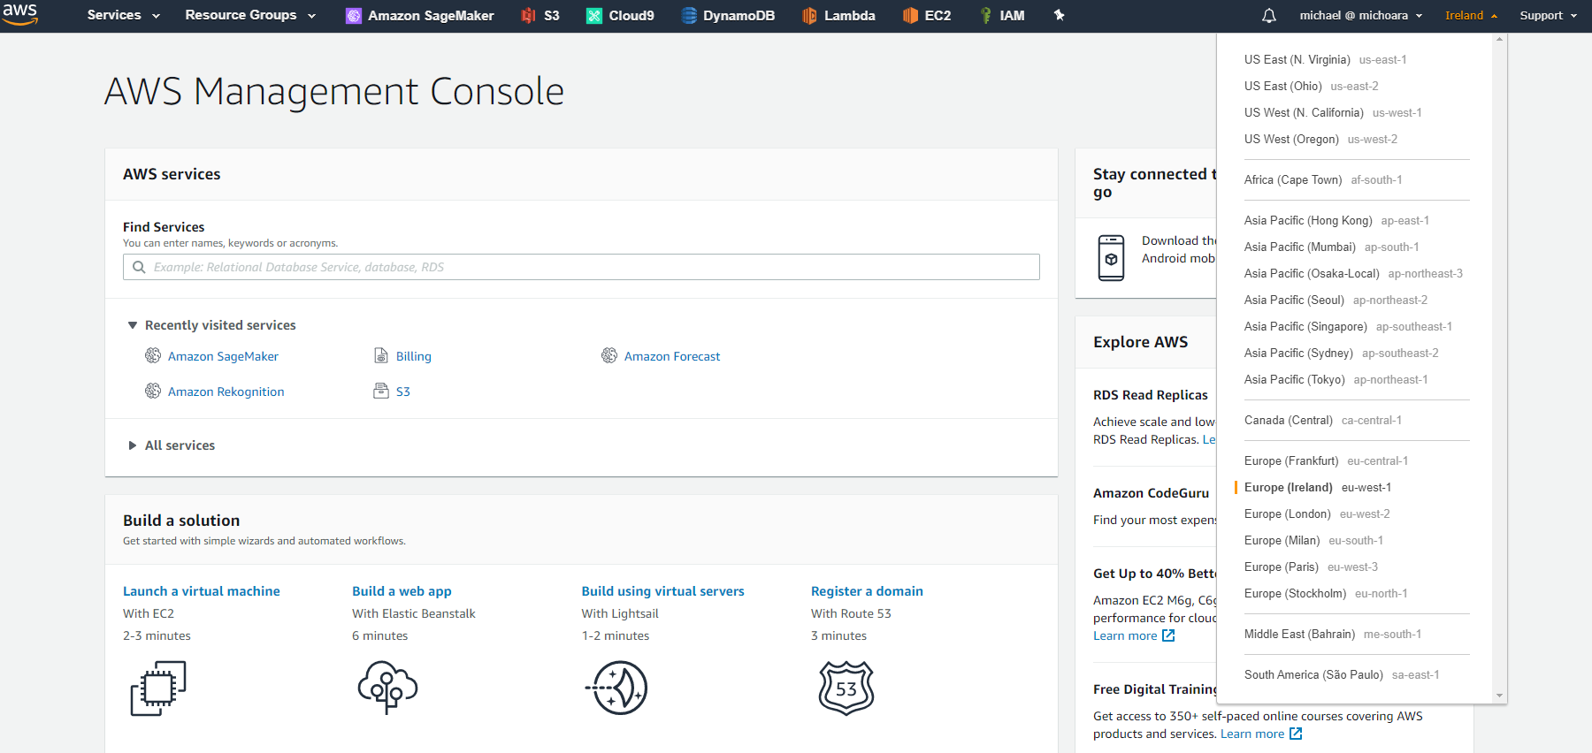Select US West (Oregon) region
This screenshot has height=753, width=1592.
click(x=1320, y=139)
